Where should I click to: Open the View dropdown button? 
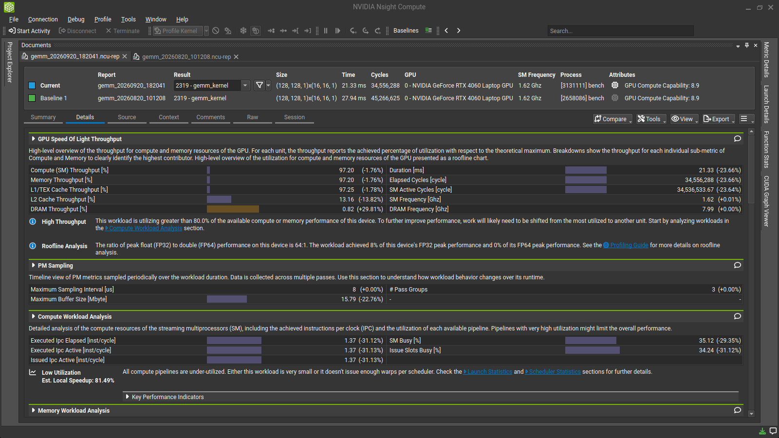pyautogui.click(x=684, y=119)
